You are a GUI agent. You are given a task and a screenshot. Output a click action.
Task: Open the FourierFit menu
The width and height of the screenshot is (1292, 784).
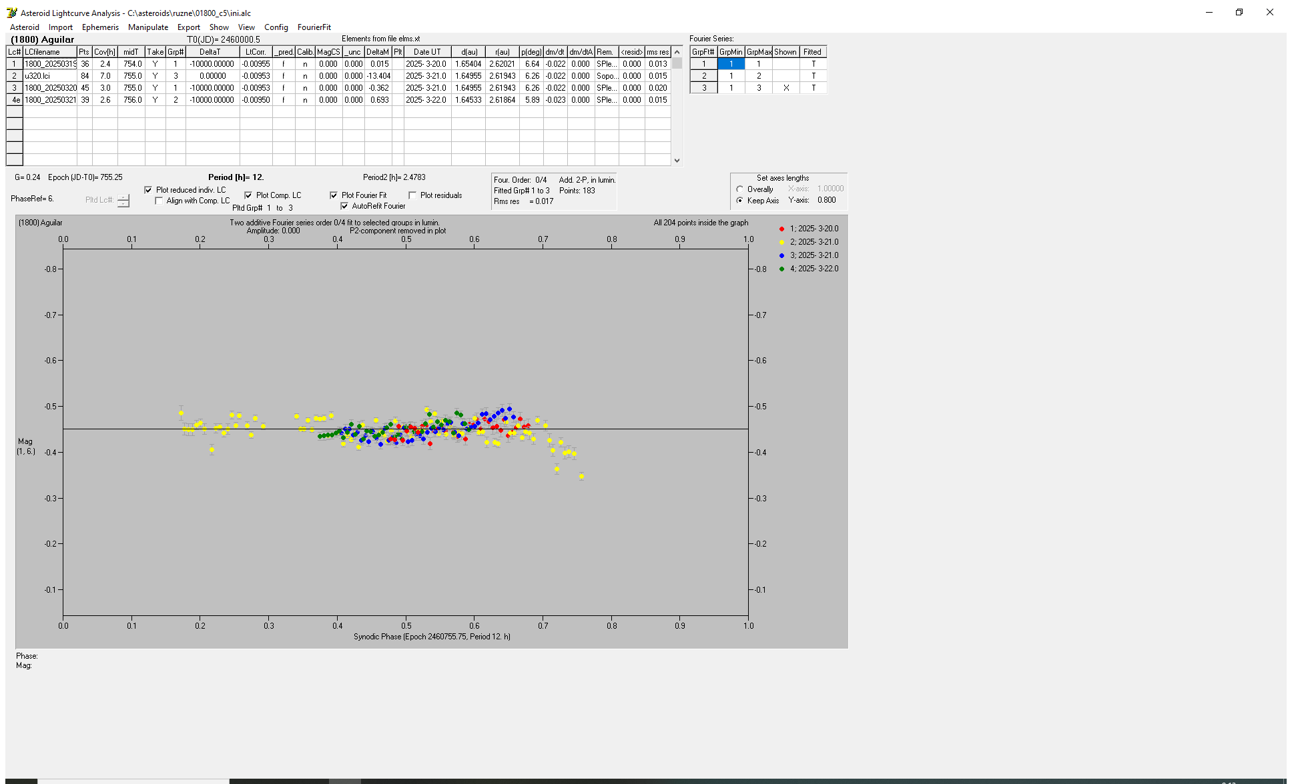click(314, 27)
